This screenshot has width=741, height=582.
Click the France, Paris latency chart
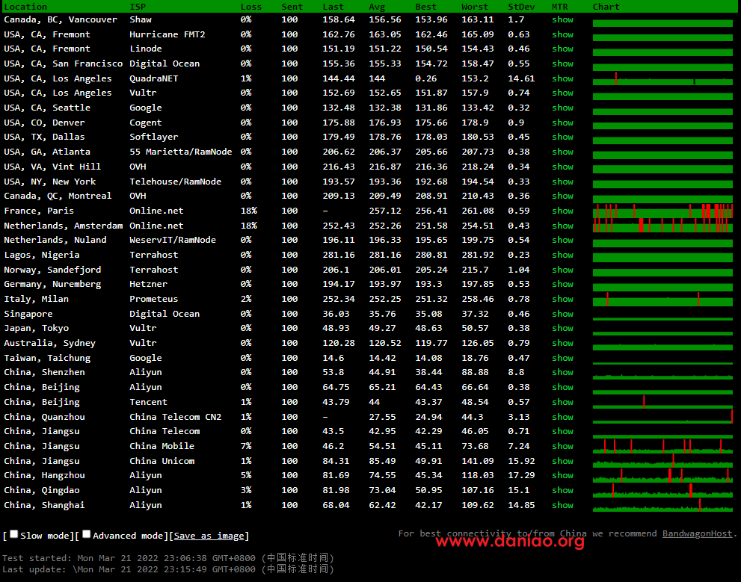point(662,211)
